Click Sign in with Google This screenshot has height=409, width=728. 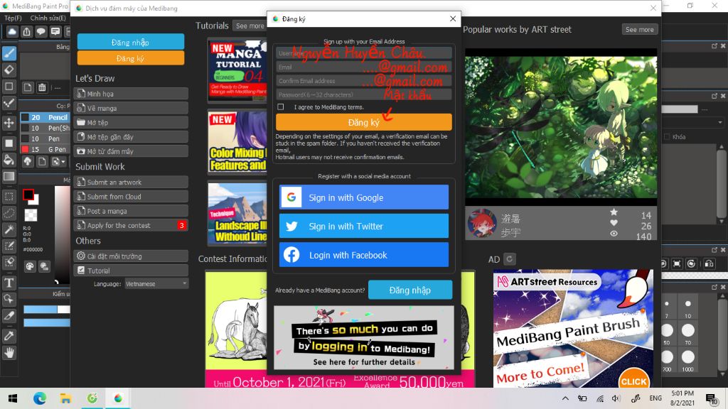364,197
